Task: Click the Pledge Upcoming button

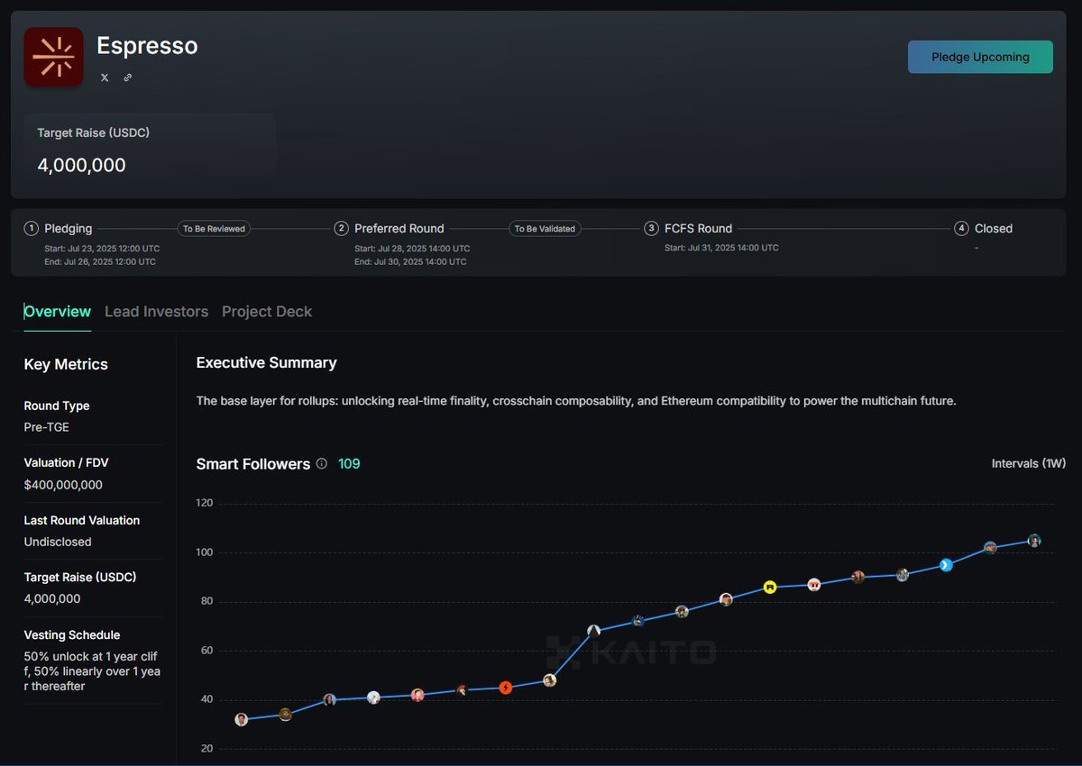Action: point(980,57)
